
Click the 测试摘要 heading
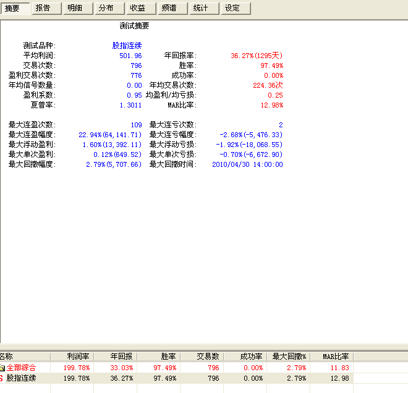click(134, 26)
